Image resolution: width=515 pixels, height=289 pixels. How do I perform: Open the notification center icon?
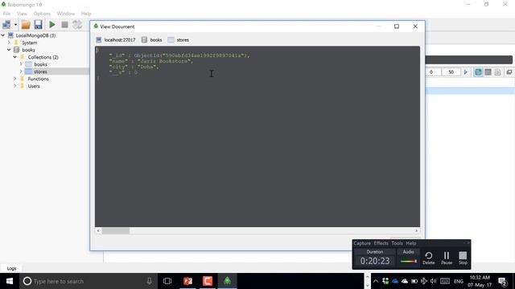[502, 282]
